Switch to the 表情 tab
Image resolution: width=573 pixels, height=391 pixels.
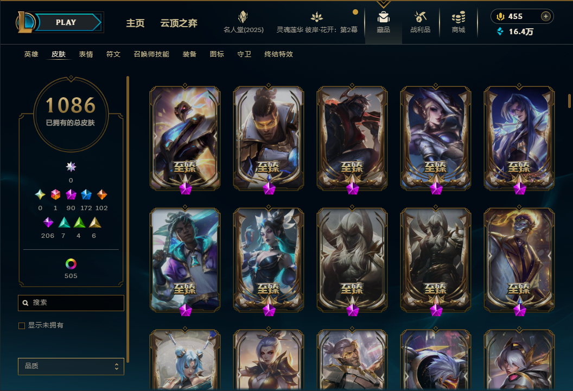click(86, 54)
